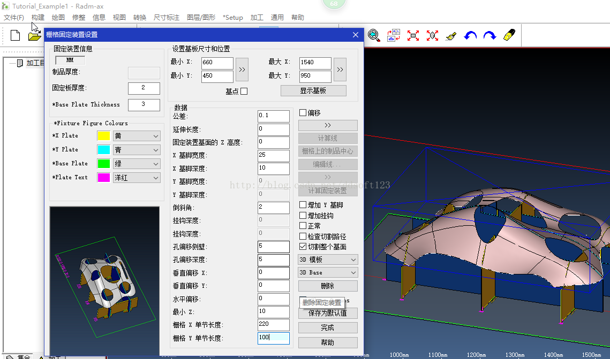Screen dimensions: 610x359
Task: Click the zoom magnifier toolbar icon
Action: coord(374,35)
